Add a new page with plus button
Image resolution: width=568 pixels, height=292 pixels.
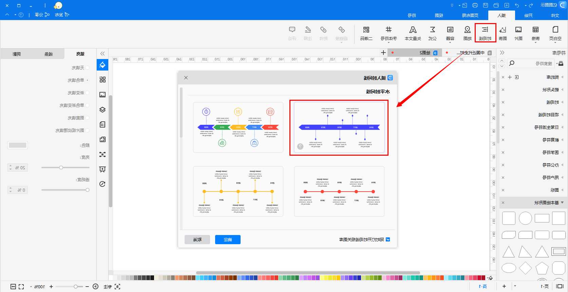point(504,286)
